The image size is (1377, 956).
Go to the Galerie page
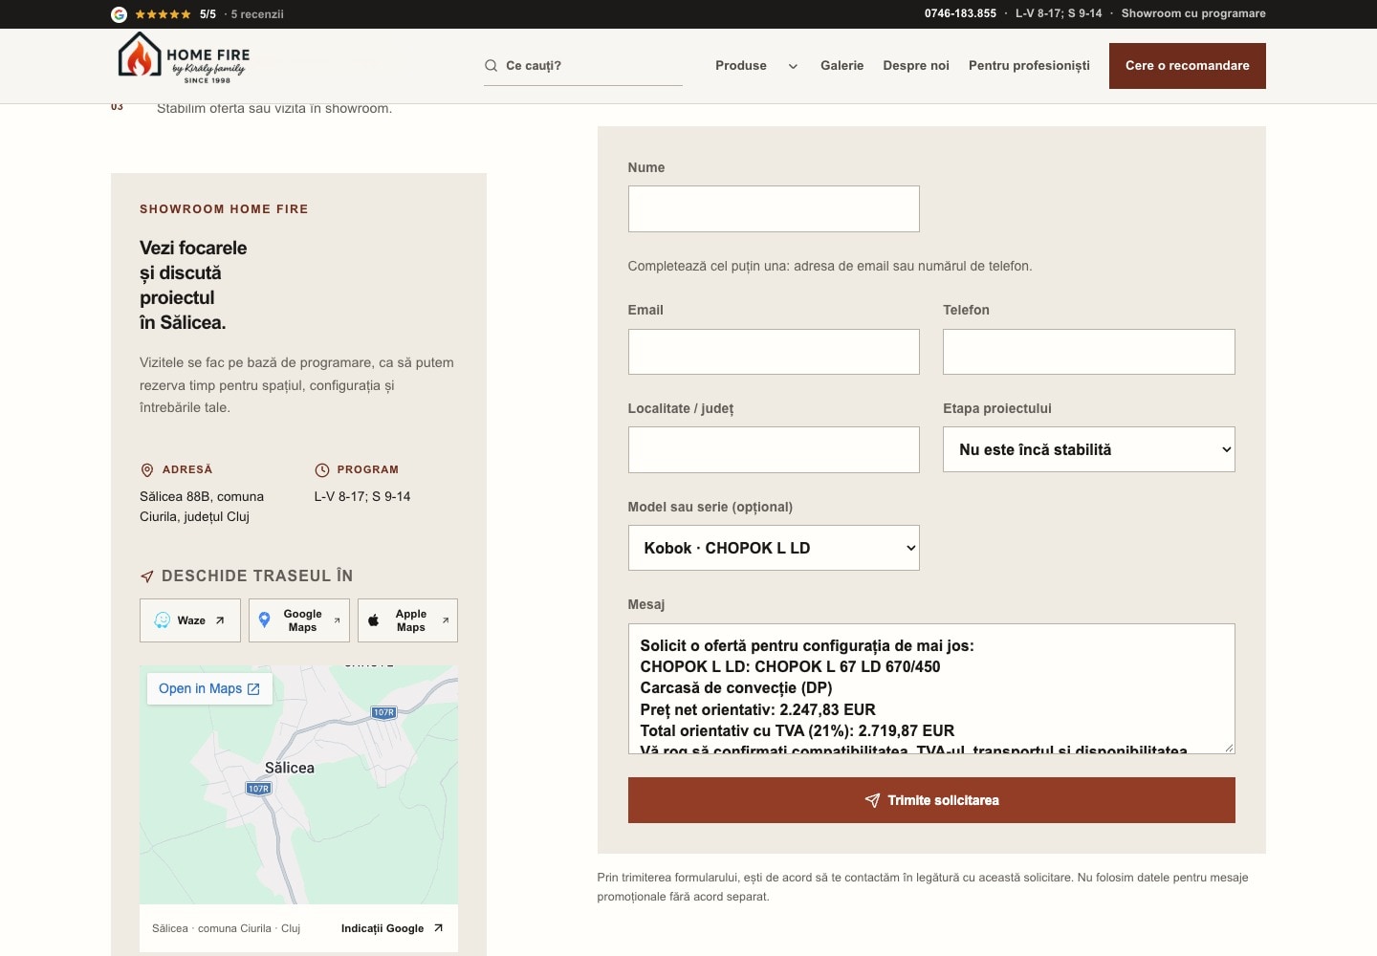(841, 66)
